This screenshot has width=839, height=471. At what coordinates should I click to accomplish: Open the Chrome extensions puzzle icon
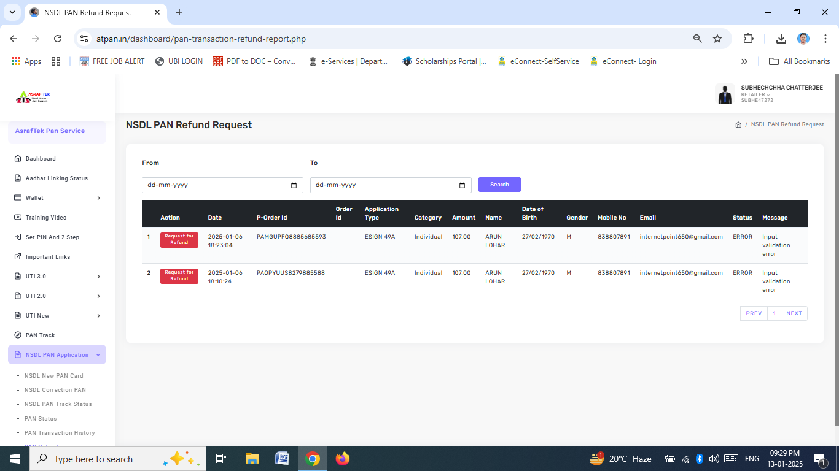click(x=748, y=39)
